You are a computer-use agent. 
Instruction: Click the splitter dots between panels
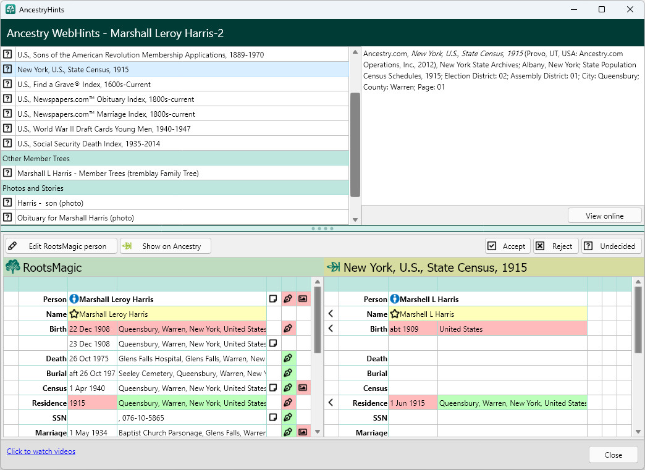click(322, 229)
